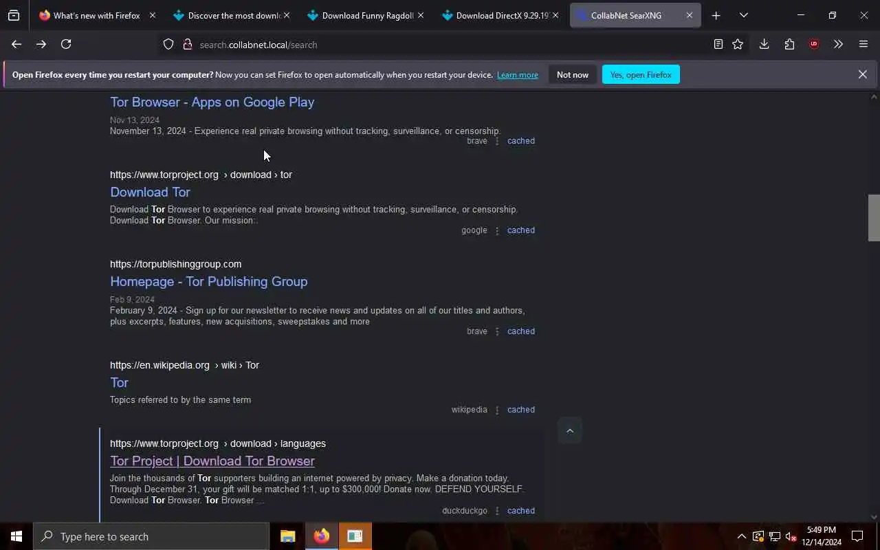Close the CollabNet SearXNG tab
880x550 pixels.
point(689,15)
